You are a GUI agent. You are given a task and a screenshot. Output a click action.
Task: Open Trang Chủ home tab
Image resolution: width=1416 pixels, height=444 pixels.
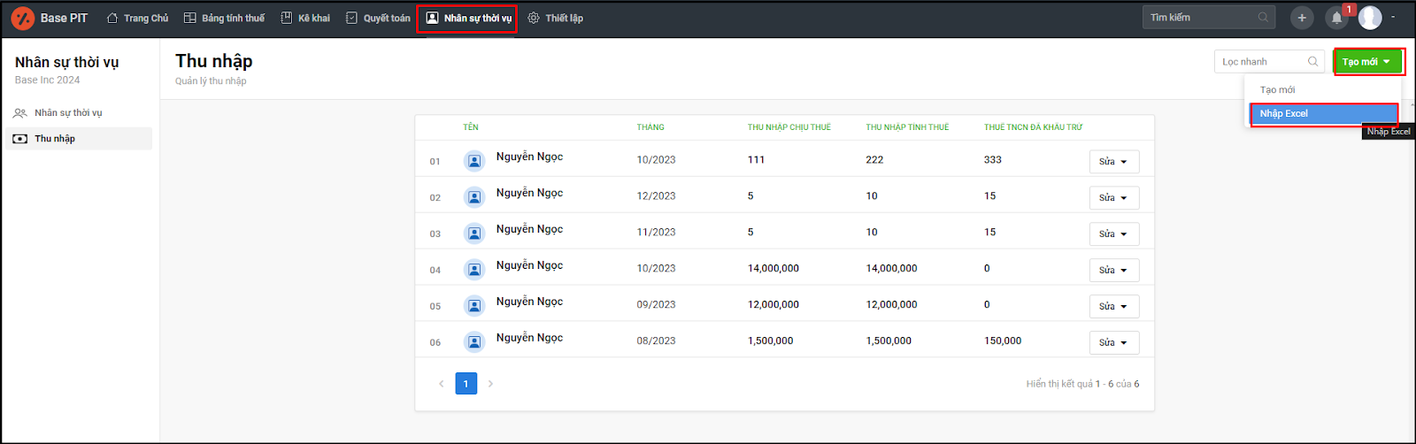point(137,18)
